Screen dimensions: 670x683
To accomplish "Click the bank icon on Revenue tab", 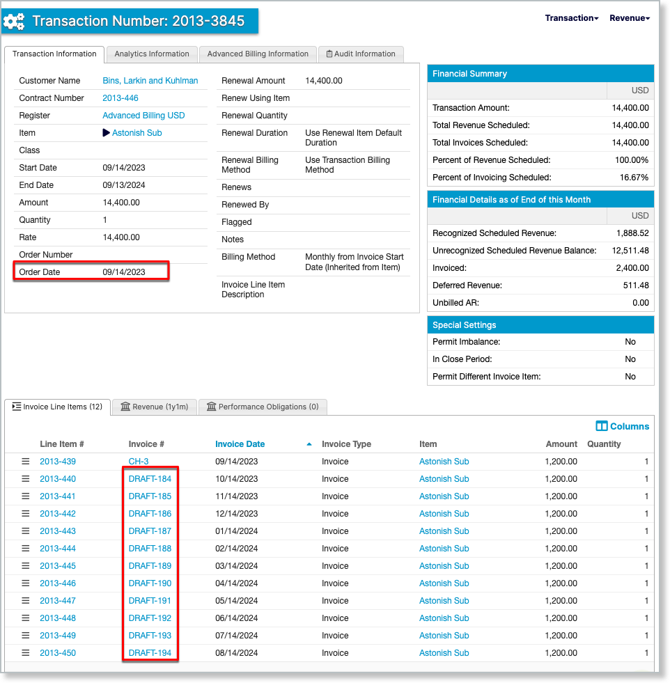I will click(125, 407).
